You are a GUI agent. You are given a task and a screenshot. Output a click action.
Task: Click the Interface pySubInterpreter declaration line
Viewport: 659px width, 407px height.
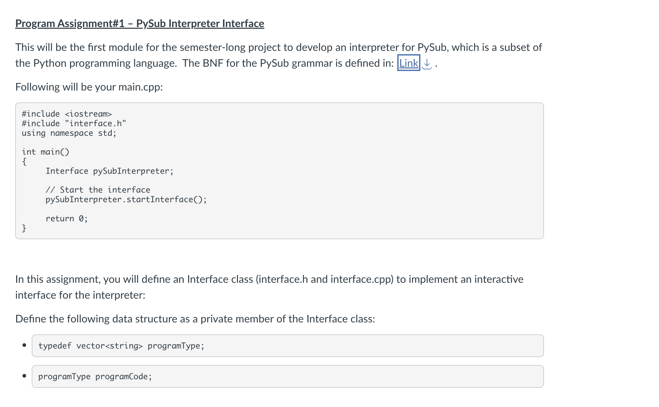(109, 171)
